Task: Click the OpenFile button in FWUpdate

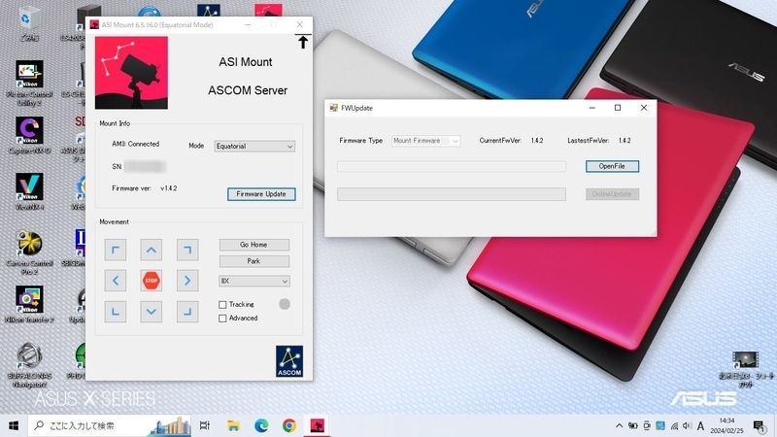Action: point(612,166)
